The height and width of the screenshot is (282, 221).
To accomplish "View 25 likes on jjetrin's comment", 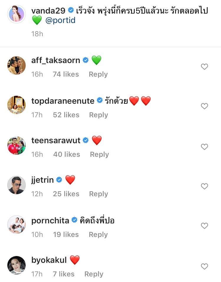I will [x=66, y=194].
